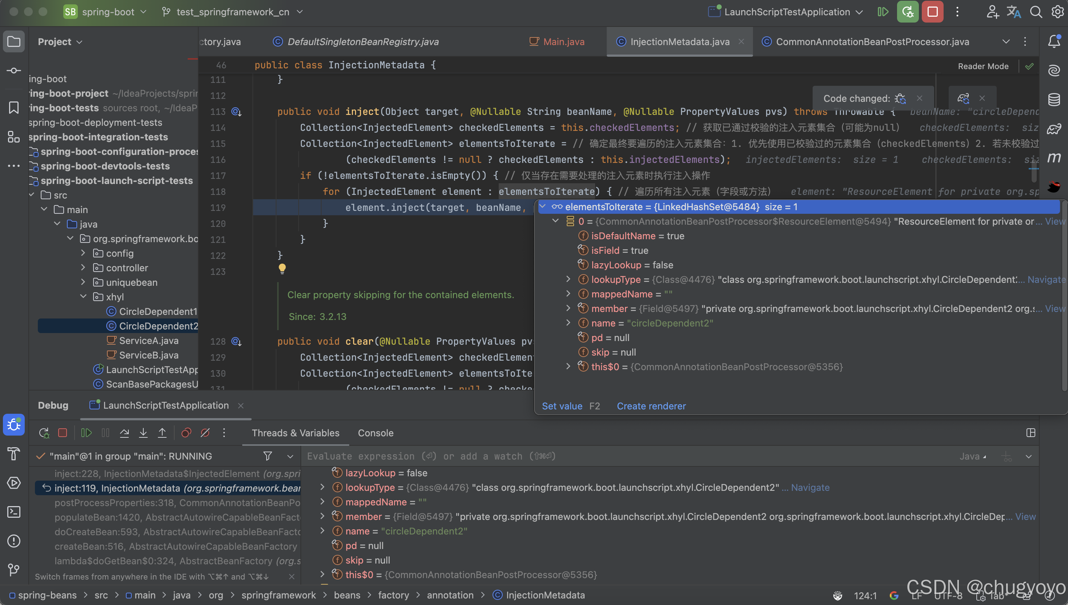Click Step Into debug icon
Viewport: 1068px width, 605px height.
pos(143,433)
